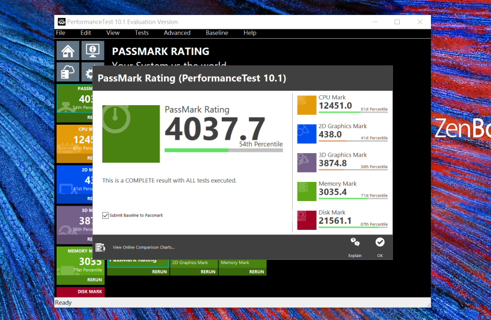Minimize the PerformanceTest window
This screenshot has width=491, height=320.
tap(375, 22)
